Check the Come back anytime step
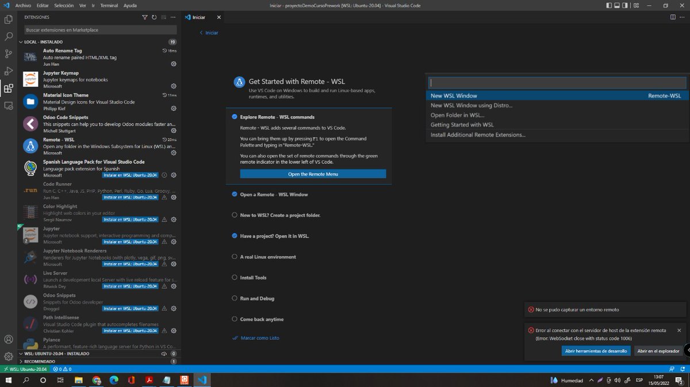The image size is (690, 387). pyautogui.click(x=235, y=319)
